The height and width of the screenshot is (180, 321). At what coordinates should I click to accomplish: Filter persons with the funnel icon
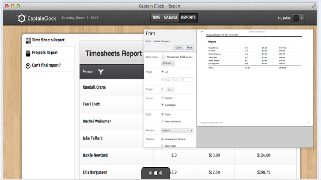point(101,72)
